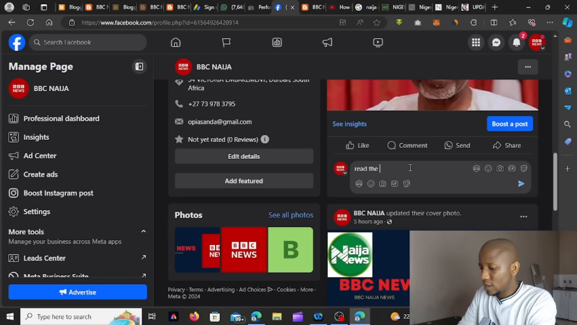Click the comment text field
Image resolution: width=577 pixels, height=325 pixels.
point(412,169)
